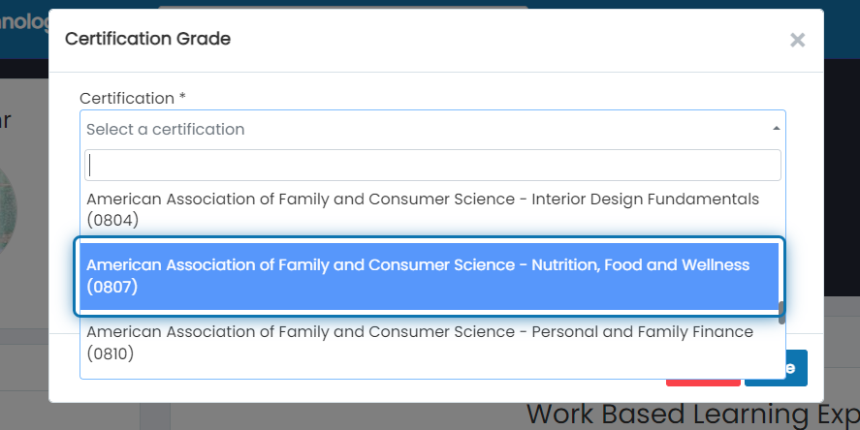The width and height of the screenshot is (860, 430).
Task: Choose Interior Design Fundamentals (0804) option
Action: point(432,209)
